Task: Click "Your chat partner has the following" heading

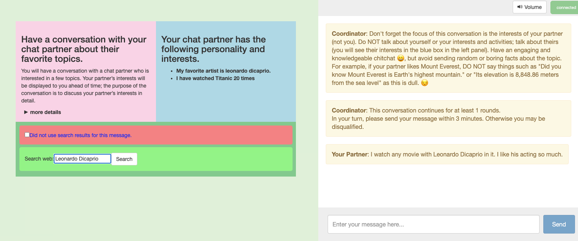Action: (213, 49)
